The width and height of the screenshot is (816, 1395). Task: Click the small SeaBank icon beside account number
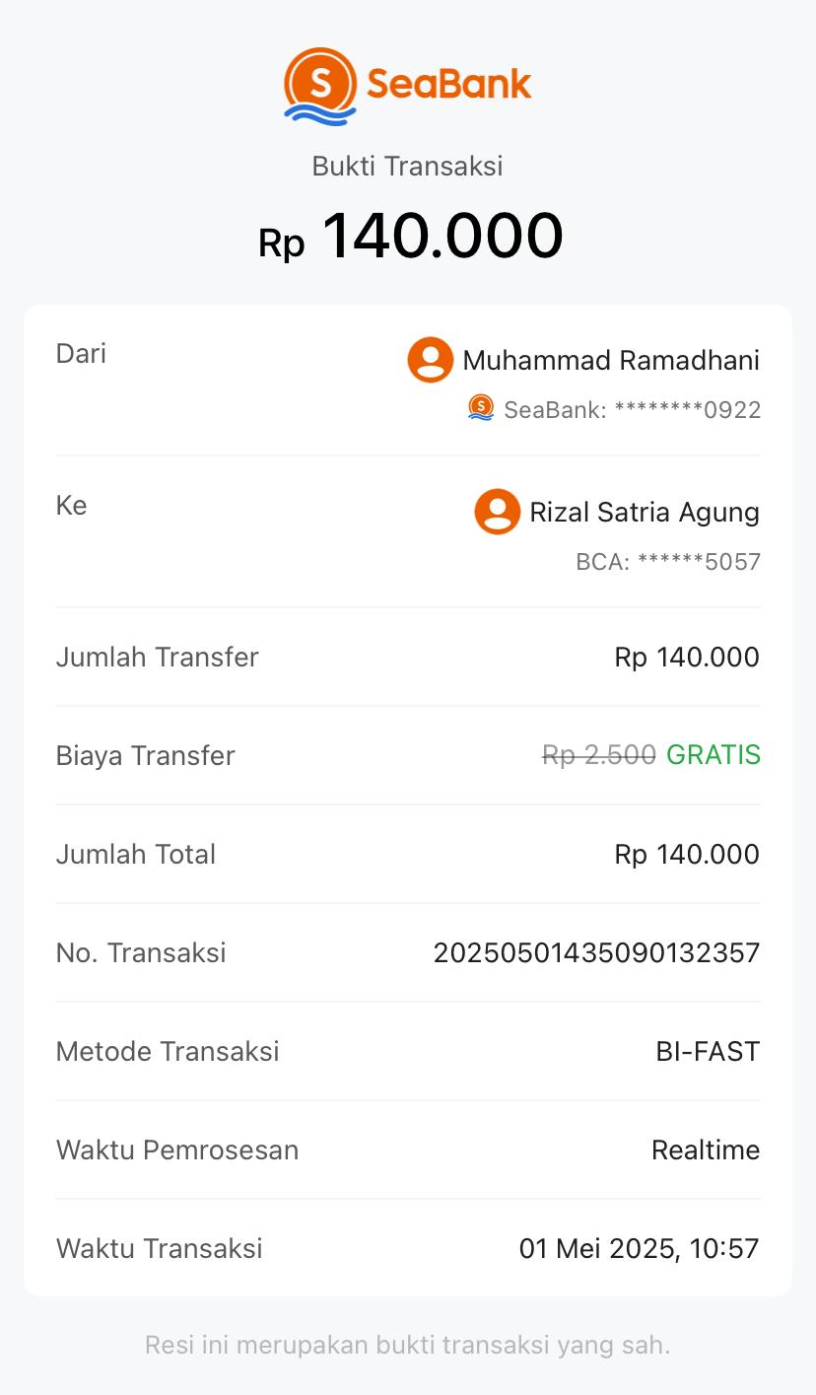tap(481, 408)
